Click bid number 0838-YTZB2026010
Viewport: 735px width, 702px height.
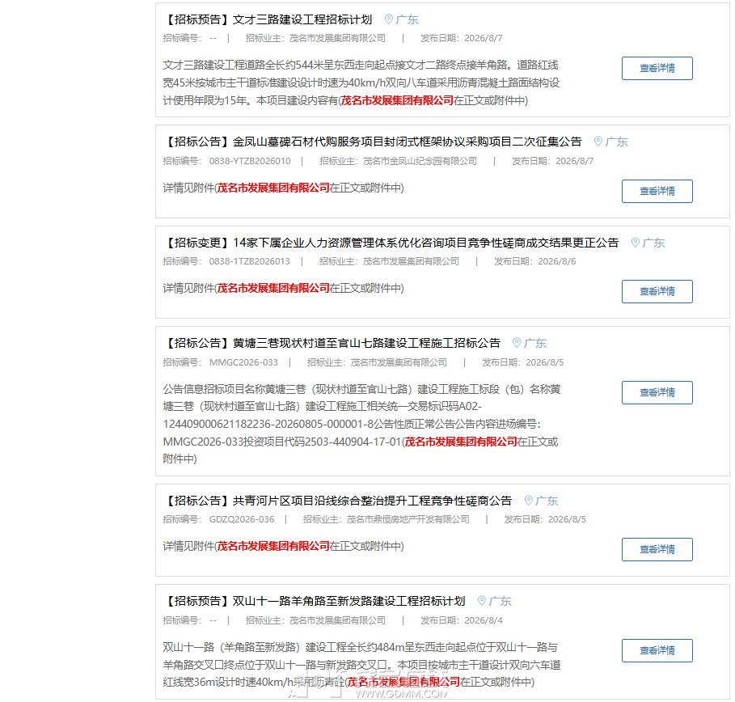point(250,161)
